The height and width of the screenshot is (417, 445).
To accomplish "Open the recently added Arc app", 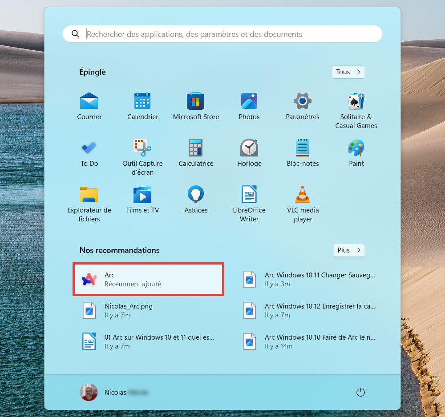I will tap(149, 279).
